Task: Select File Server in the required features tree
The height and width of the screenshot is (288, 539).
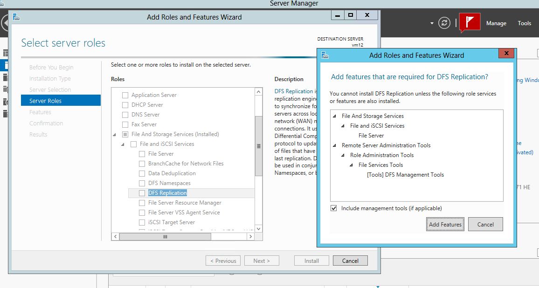Action: 371,136
